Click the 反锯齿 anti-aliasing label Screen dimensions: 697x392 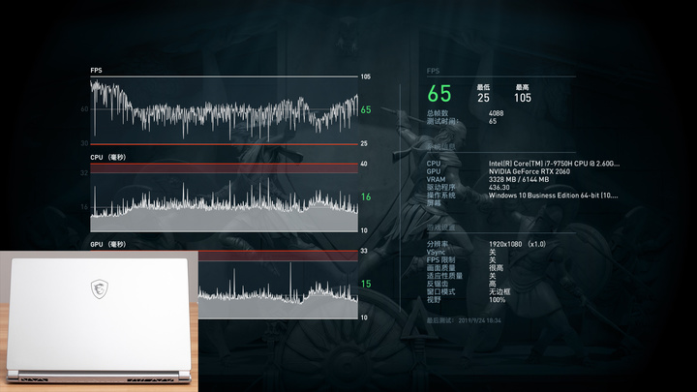pos(438,284)
